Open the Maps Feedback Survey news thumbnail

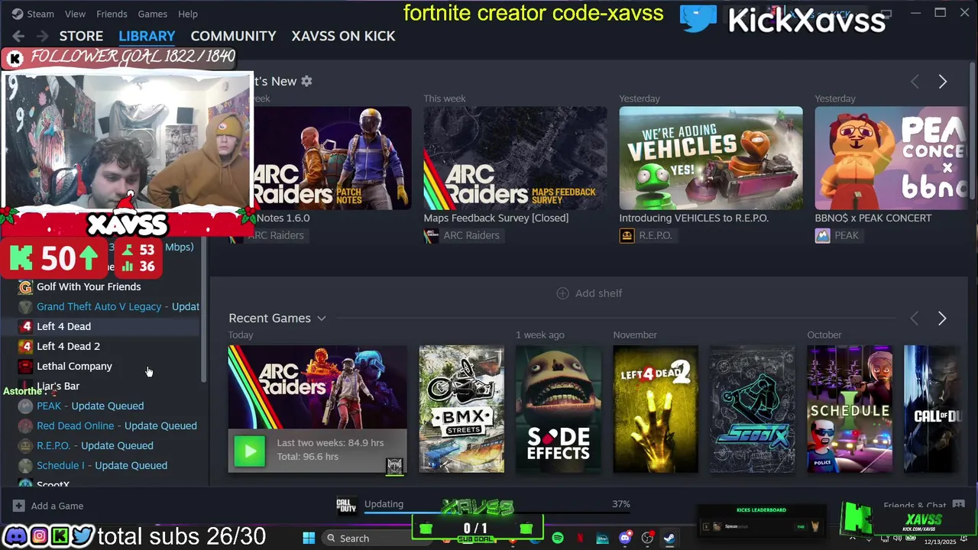515,158
